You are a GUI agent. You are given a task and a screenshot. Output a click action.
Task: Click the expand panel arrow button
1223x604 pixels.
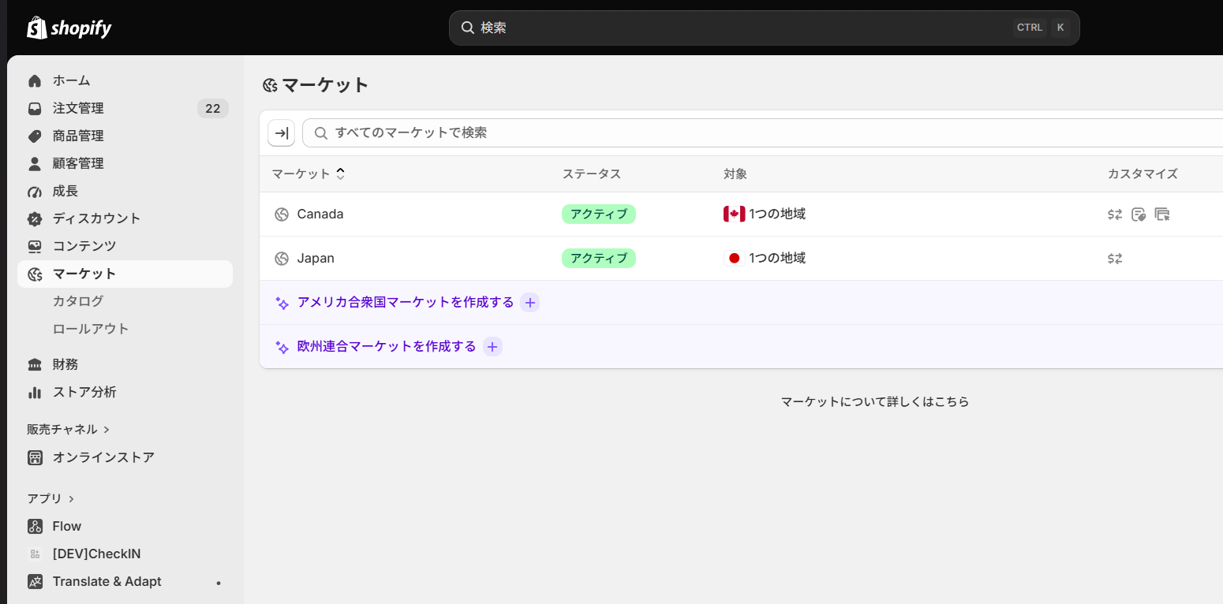(282, 132)
